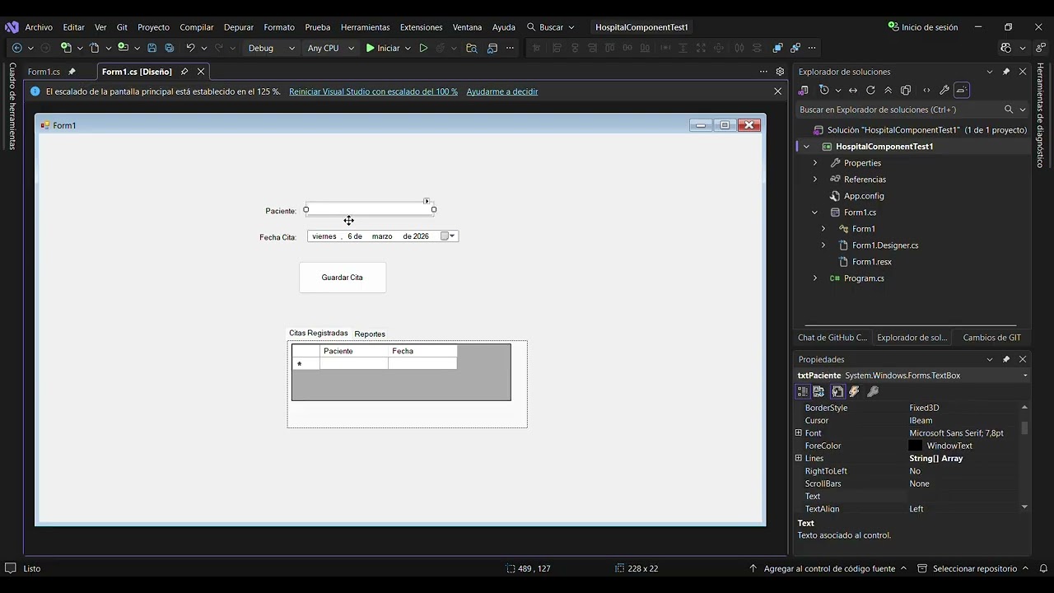
Task: Switch to Cambios de GIT panel tab
Action: [x=991, y=338]
